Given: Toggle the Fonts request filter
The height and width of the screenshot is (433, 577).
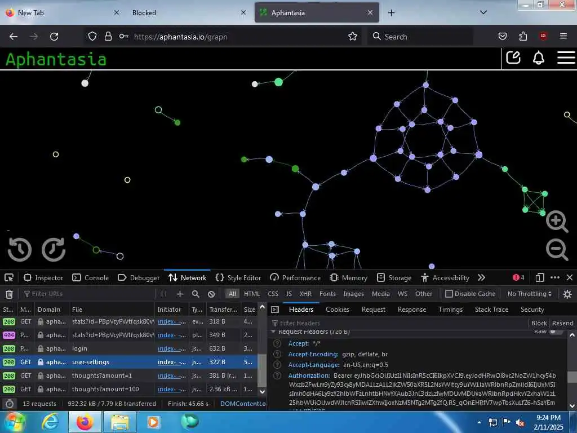Looking at the screenshot, I should 327,294.
